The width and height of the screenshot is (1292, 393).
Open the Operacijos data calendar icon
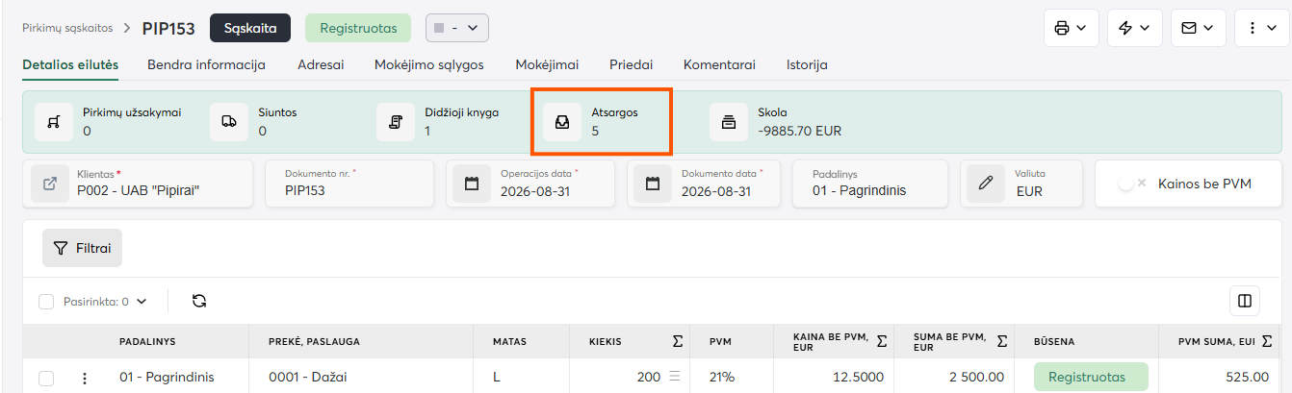point(472,183)
